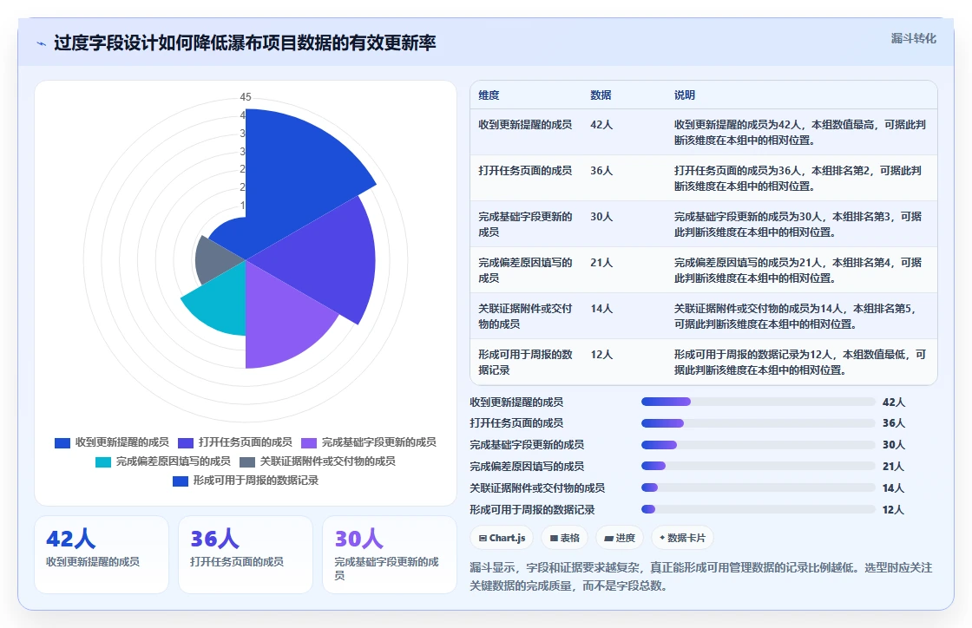Click the table description mentioning 本组排名第3
Image resolution: width=972 pixels, height=628 pixels.
(798, 224)
